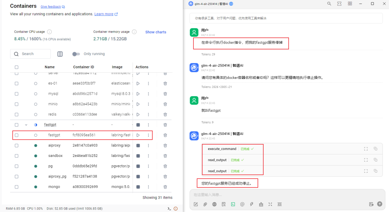Check the mongo container checkbox
Screen dimensions: 389x212
[x=17, y=187]
